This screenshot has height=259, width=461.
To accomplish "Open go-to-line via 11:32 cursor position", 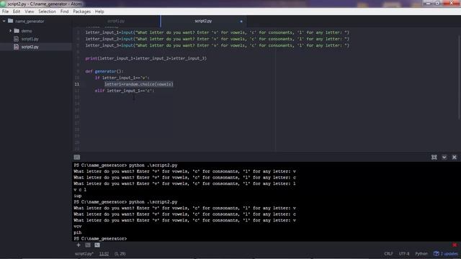I will [x=104, y=254].
